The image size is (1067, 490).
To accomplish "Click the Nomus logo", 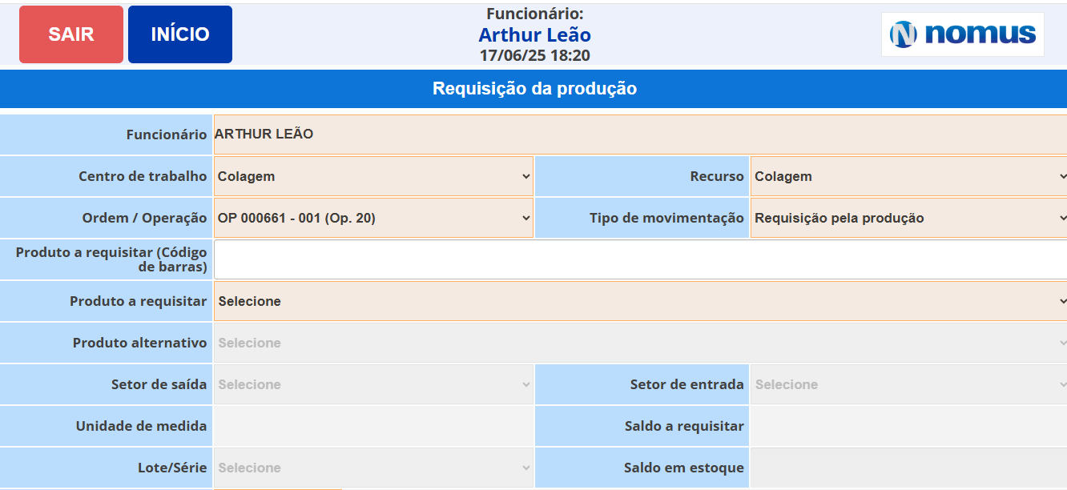I will click(x=962, y=34).
